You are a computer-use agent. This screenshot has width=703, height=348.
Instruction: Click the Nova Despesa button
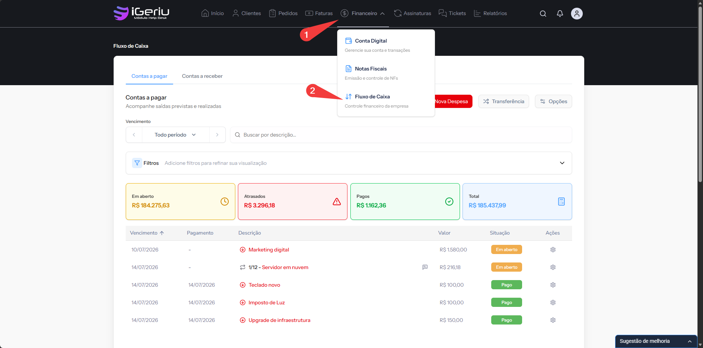tap(453, 101)
